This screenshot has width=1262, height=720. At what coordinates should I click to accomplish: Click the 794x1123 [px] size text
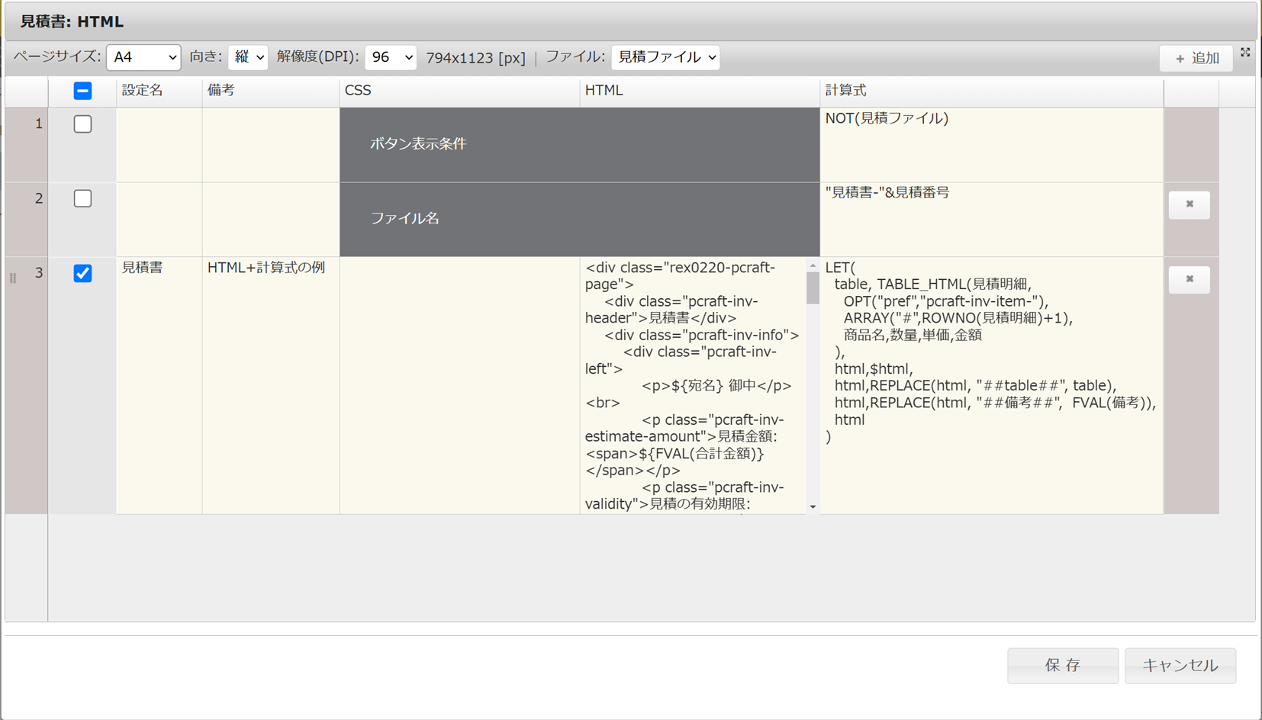475,58
